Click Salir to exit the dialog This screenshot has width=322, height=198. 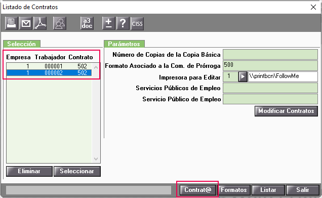[x=303, y=190]
